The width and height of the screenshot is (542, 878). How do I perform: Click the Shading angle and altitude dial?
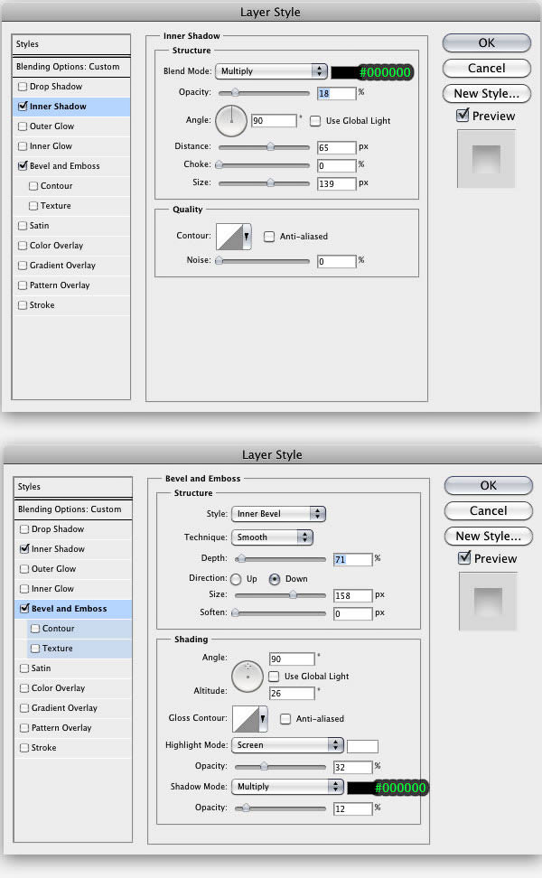click(248, 676)
